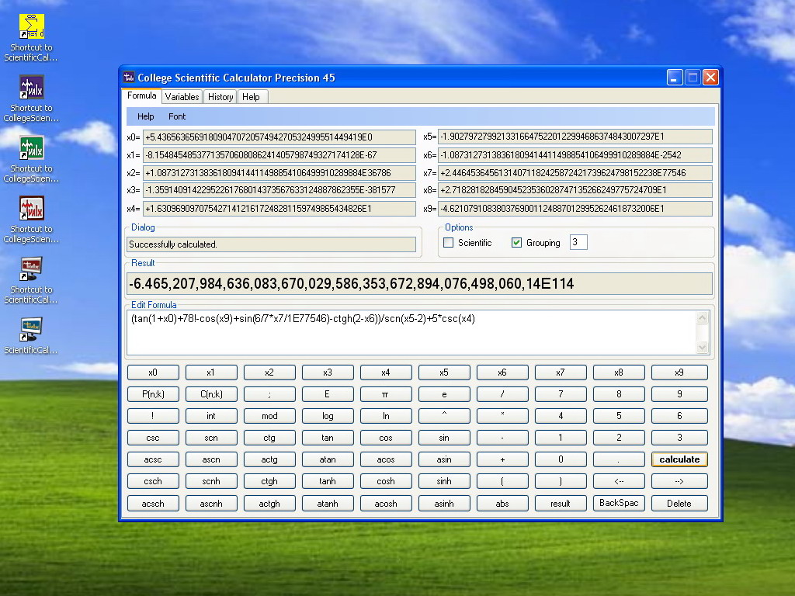The image size is (795, 596).
Task: Select the Formula tab
Action: click(142, 95)
